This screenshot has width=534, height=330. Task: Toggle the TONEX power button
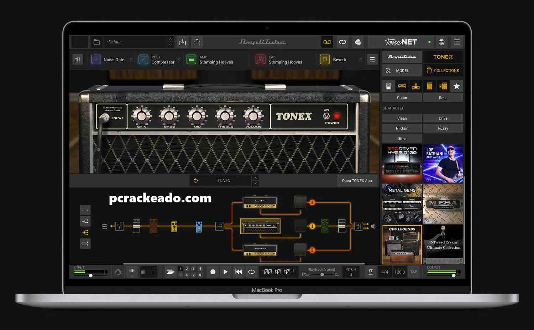tap(195, 181)
